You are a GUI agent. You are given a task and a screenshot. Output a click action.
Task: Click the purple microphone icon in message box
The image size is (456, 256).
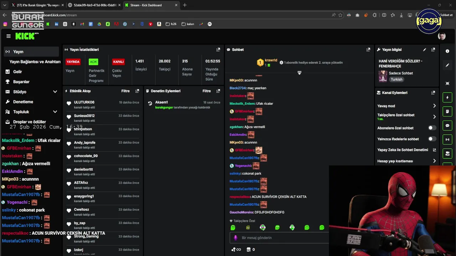[235, 238]
